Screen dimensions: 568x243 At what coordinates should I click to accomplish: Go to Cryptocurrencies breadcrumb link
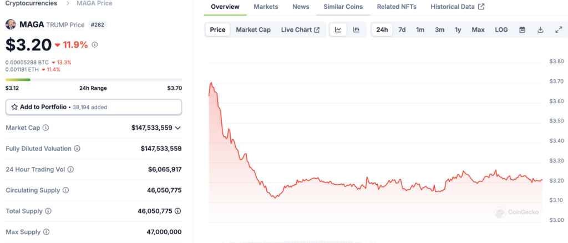click(31, 3)
